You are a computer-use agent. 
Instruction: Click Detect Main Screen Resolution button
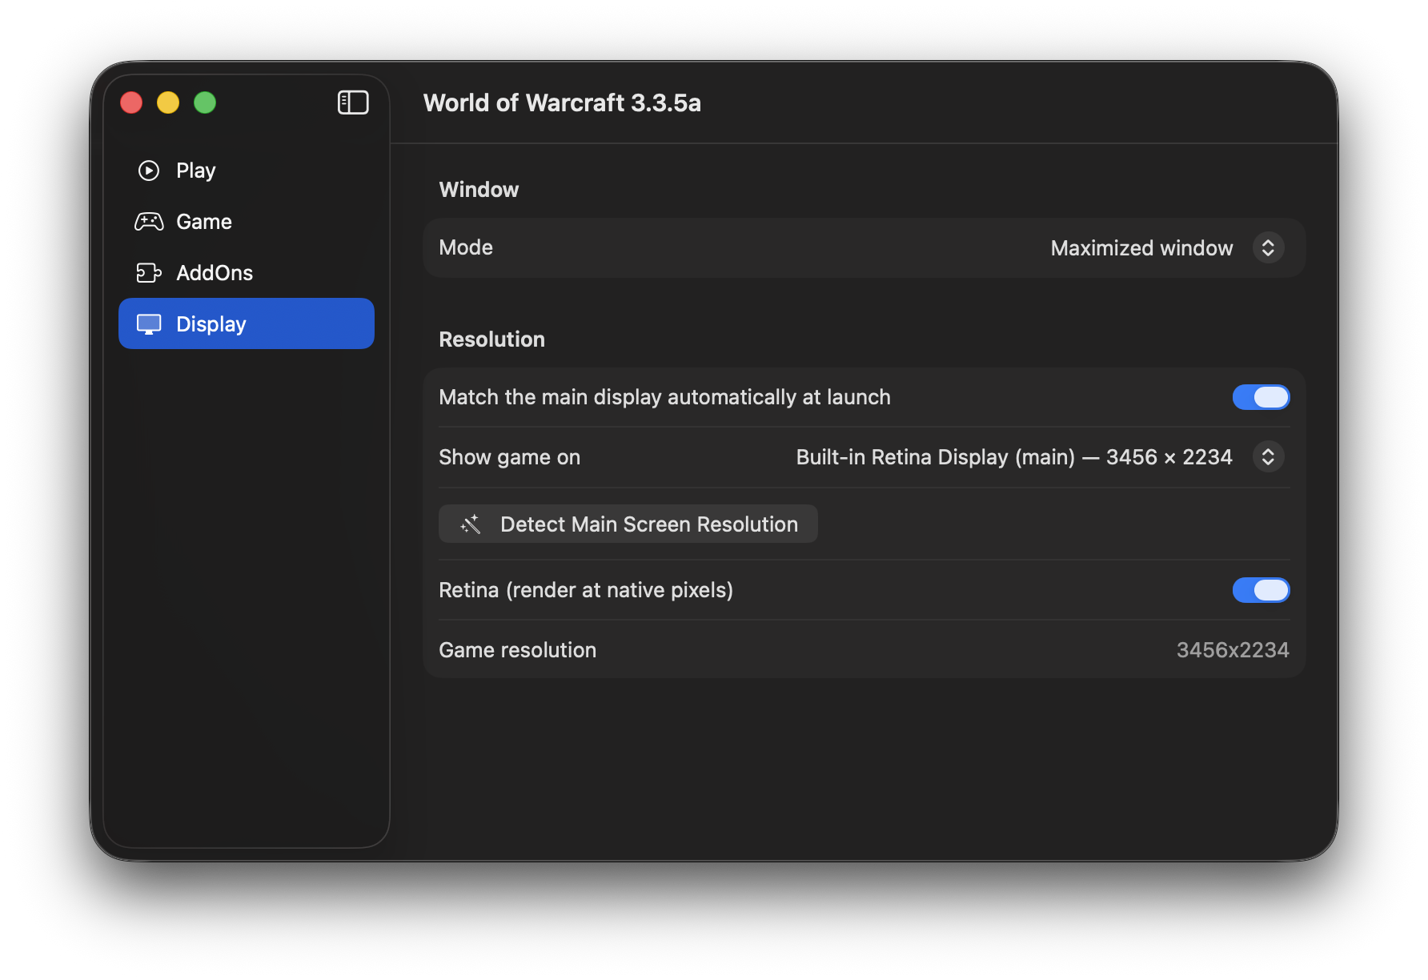[x=628, y=524]
